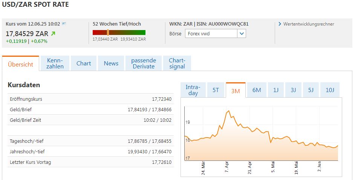Click the Tageshoch/-tief label
Viewport: 355px width, 180px height.
26,141
